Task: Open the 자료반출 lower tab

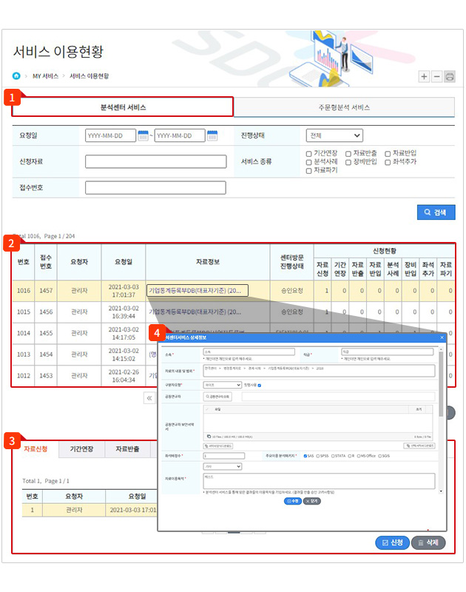Action: click(127, 449)
